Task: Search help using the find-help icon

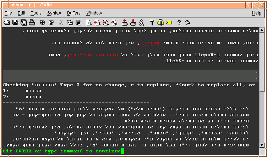Action: click(x=188, y=22)
